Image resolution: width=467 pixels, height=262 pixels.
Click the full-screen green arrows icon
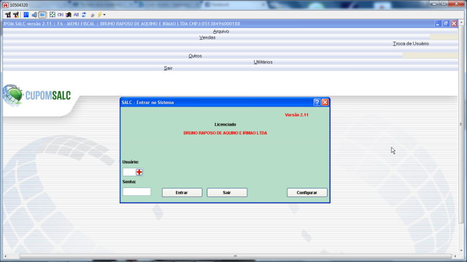(x=52, y=15)
